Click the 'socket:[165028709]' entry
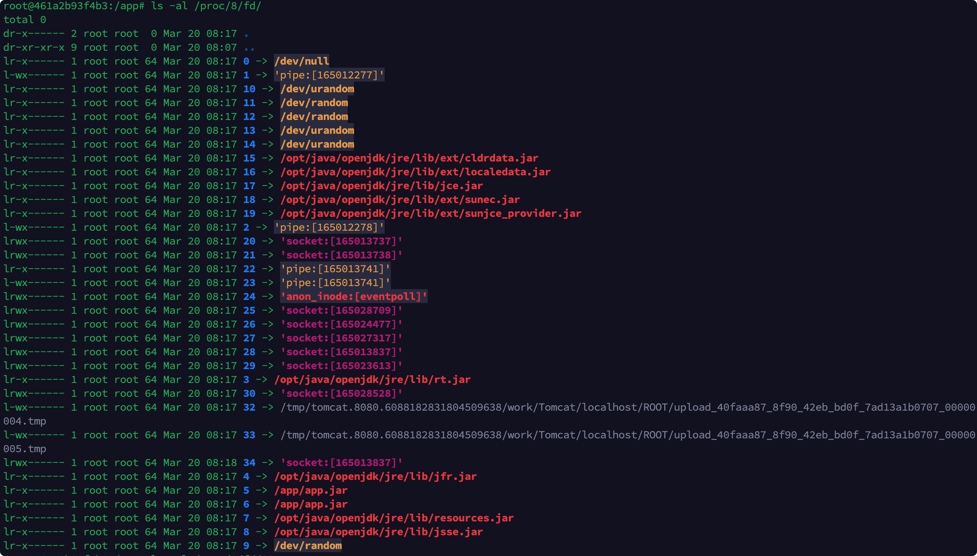This screenshot has height=556, width=977. 342,310
